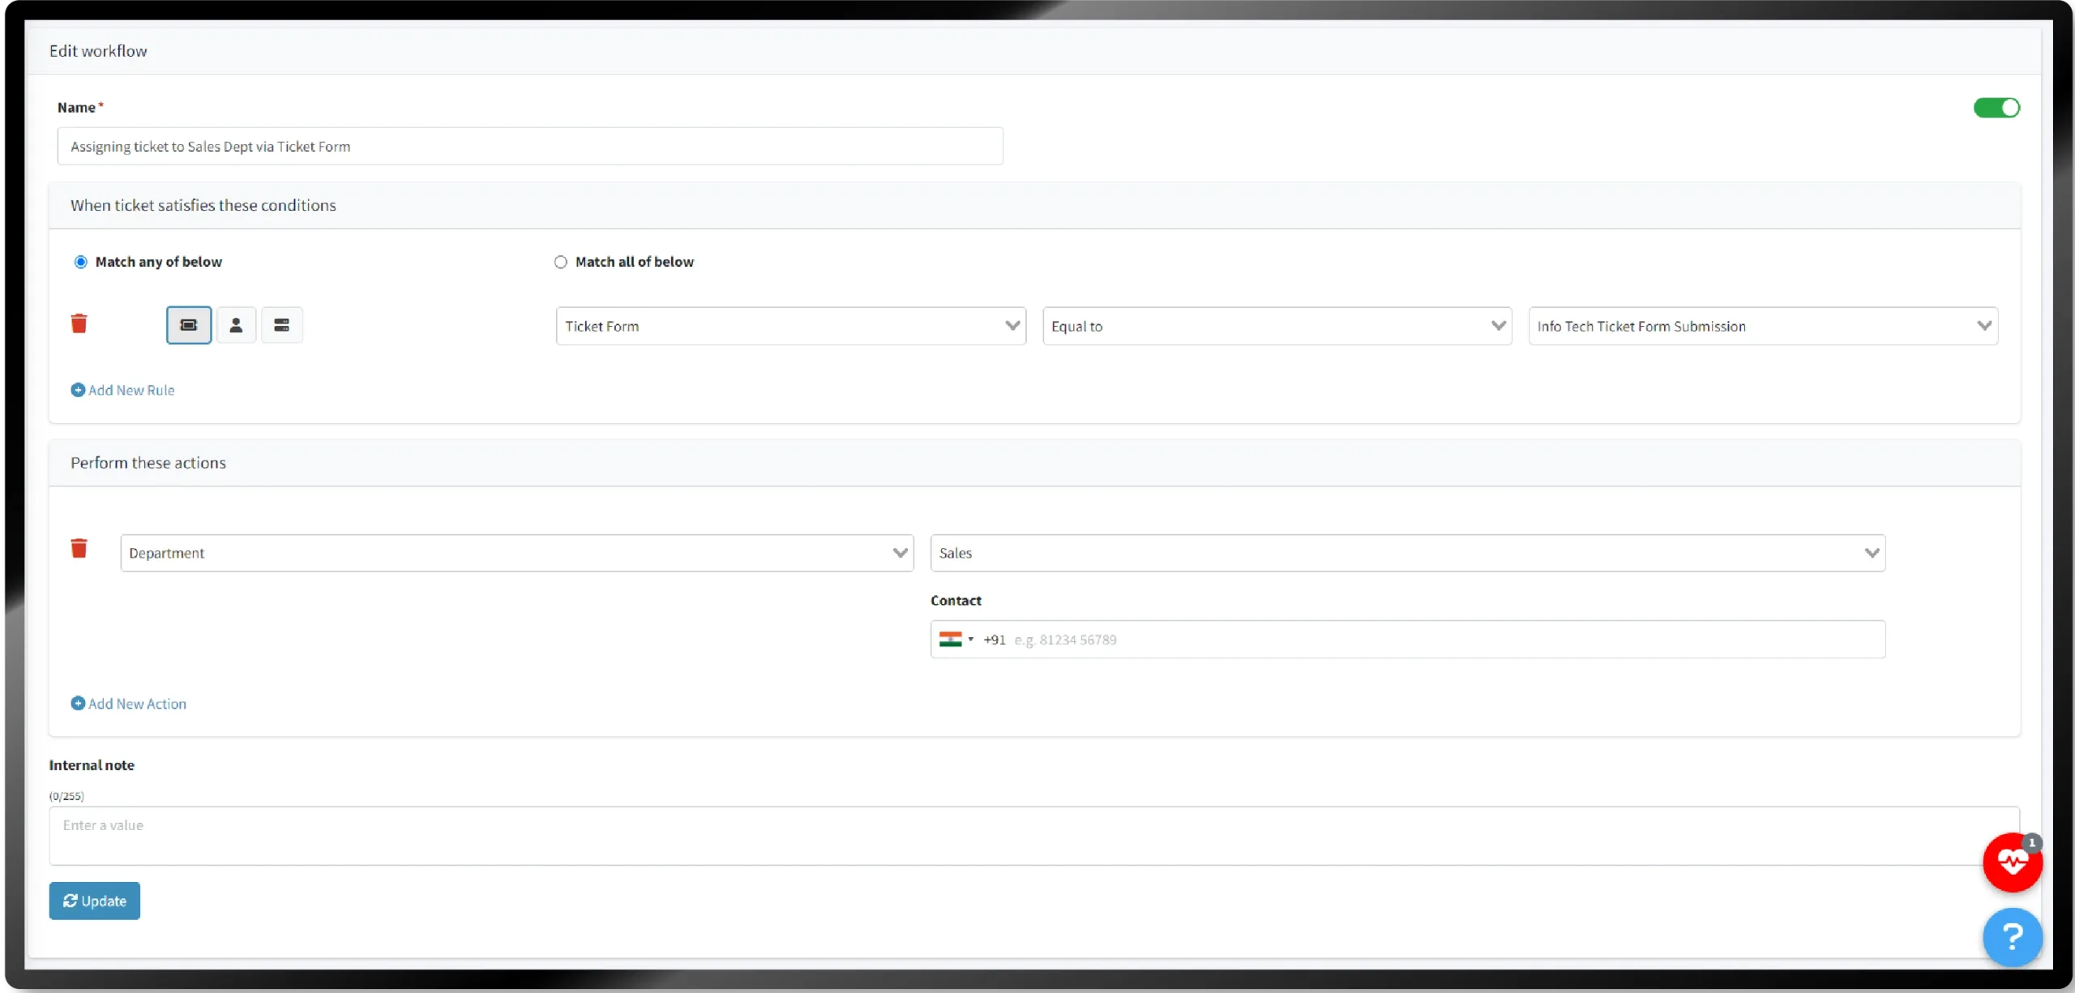Select the ticket condition type icon

(x=188, y=324)
